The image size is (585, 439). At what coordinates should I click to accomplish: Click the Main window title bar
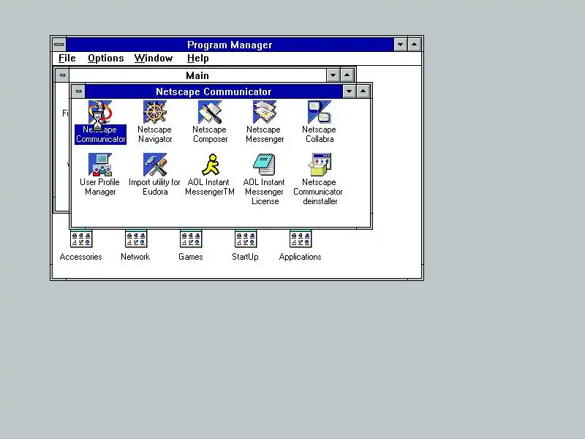pos(197,75)
